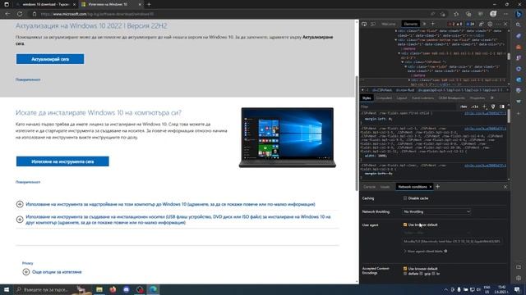Image resolution: width=526 pixels, height=295 pixels.
Task: Open the more DevTools tabs chevron
Action: tap(424, 24)
